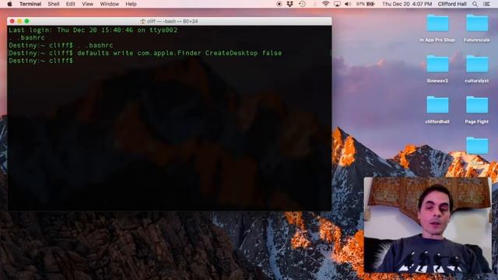Close the Terminal window
Viewport: 498px width, 280px height.
tap(12, 21)
